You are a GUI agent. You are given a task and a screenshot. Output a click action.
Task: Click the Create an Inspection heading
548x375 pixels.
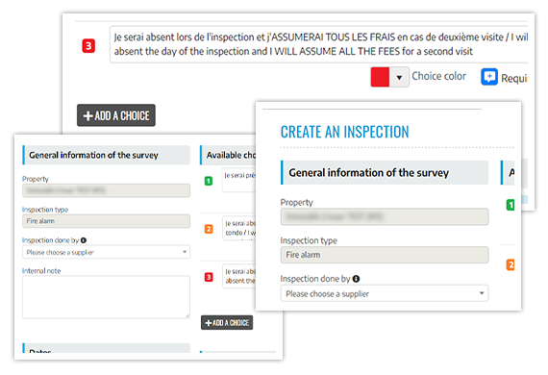[344, 132]
